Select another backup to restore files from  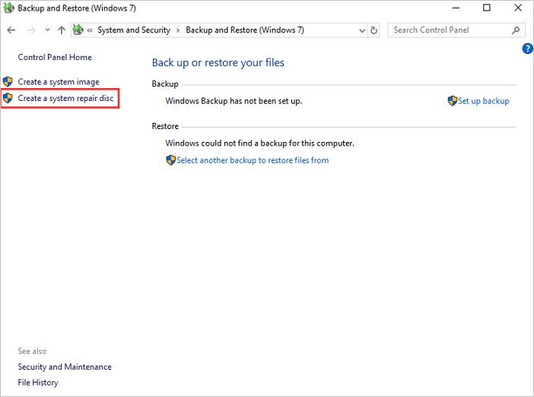(253, 160)
